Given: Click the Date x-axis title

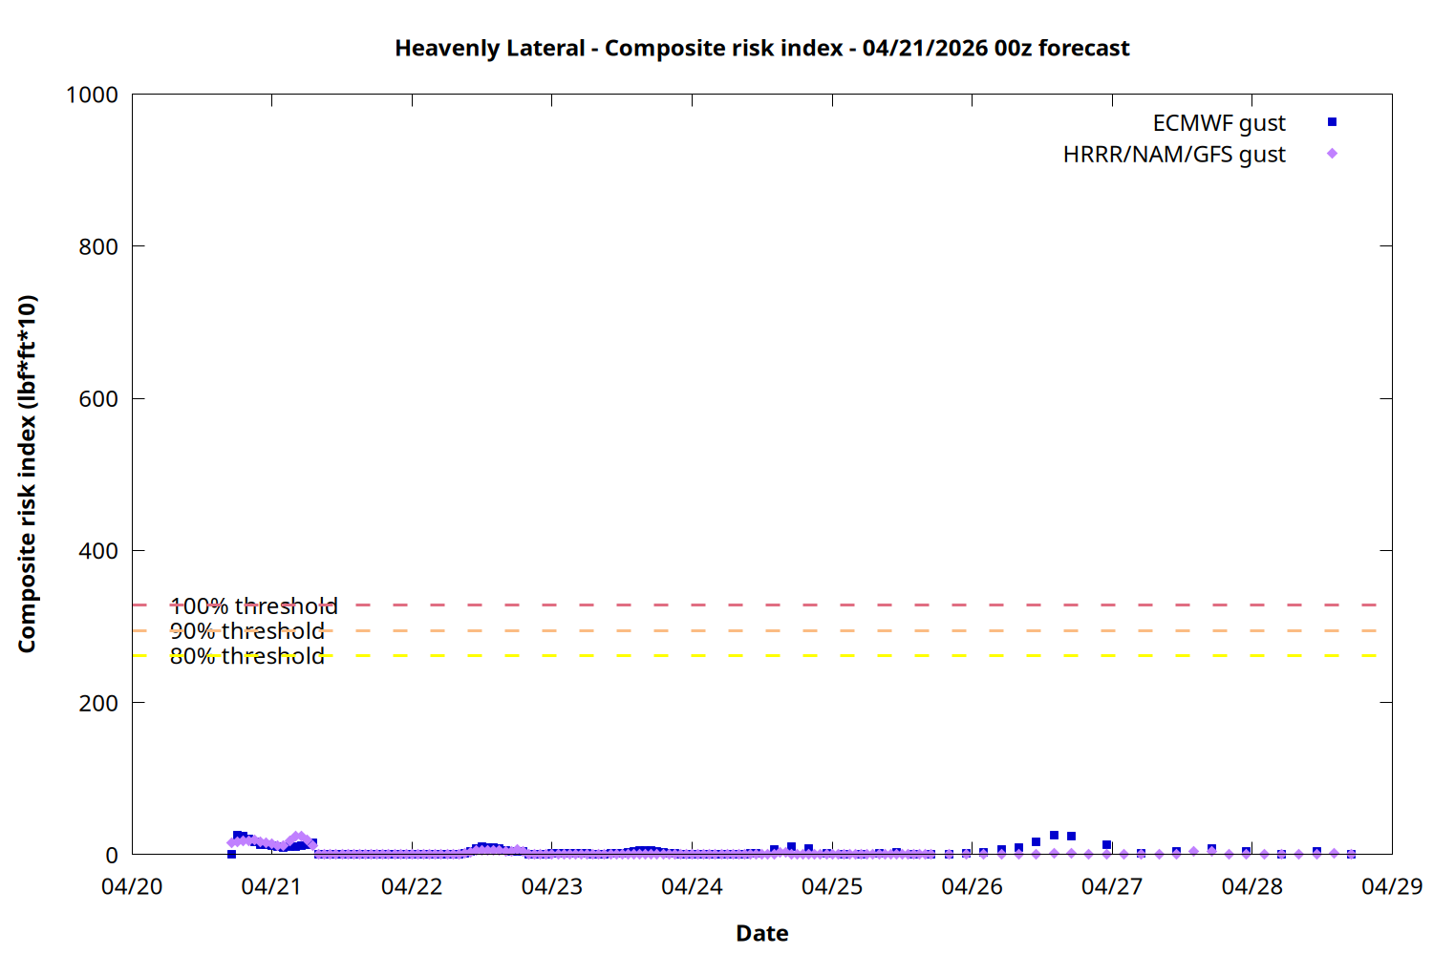Looking at the screenshot, I should [x=761, y=933].
